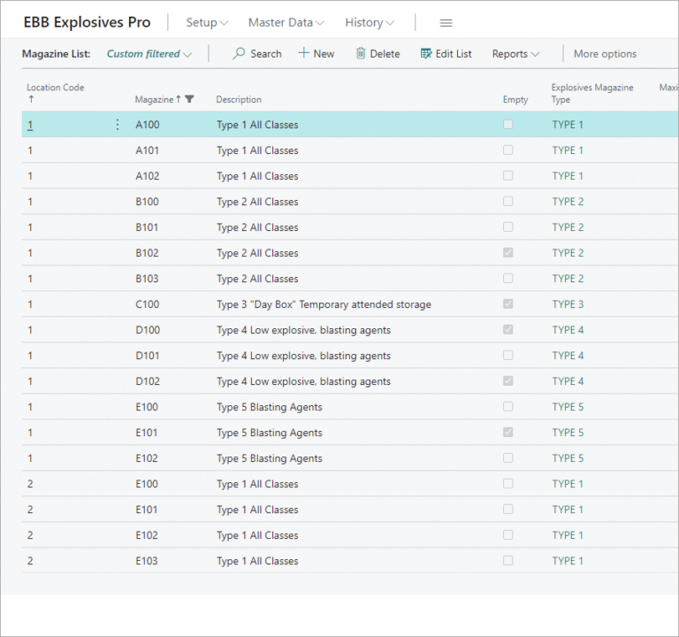Toggle Empty checkbox for A100 row

[x=508, y=125]
